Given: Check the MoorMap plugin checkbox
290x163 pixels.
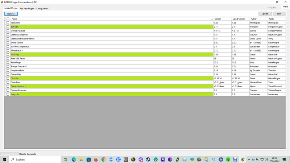Looking at the screenshot, I should click(8, 55).
